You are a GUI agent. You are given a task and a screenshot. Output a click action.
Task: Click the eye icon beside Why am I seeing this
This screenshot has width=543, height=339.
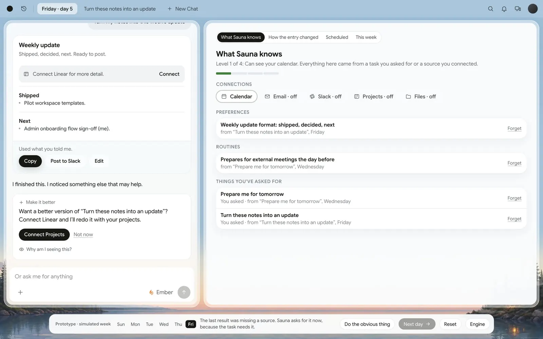coord(21,249)
